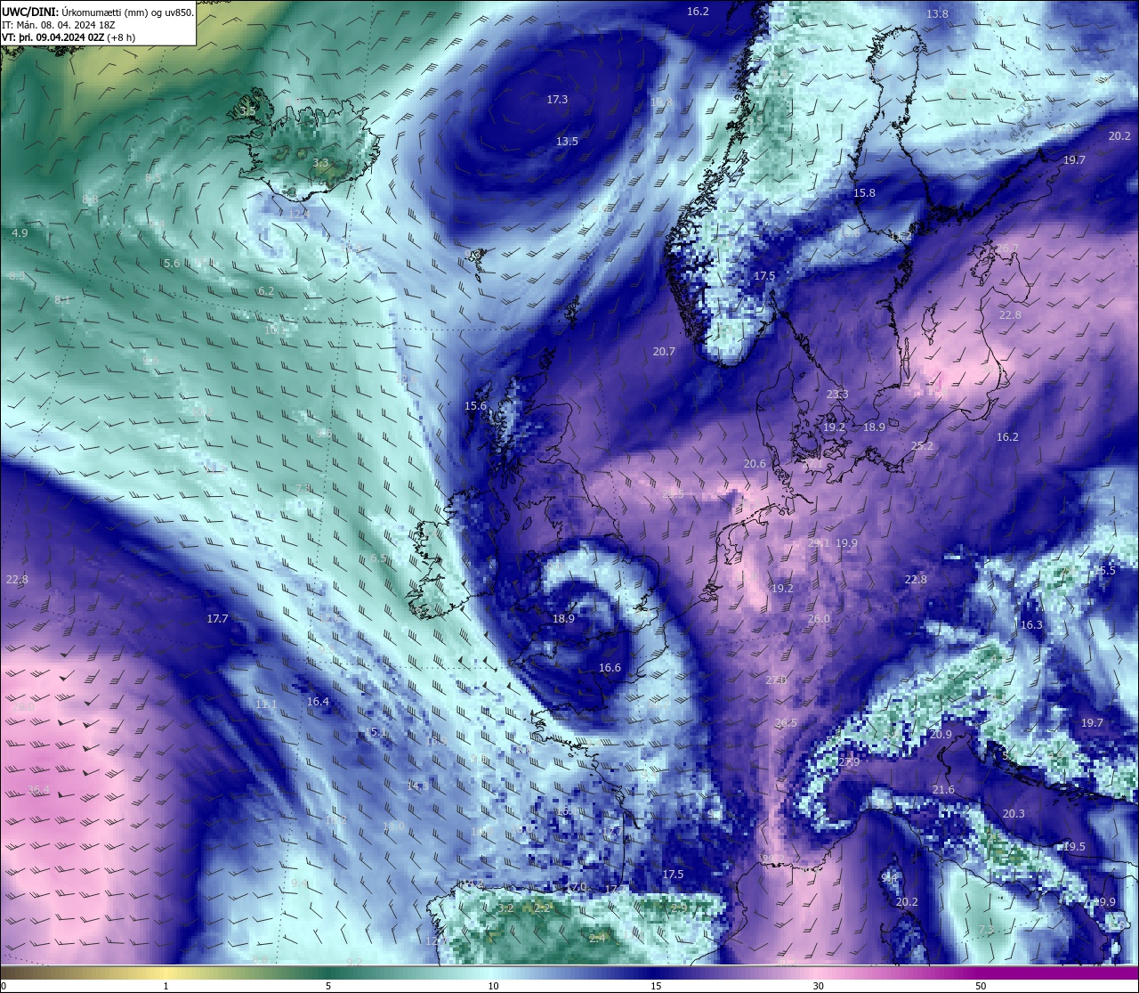Click the color scale at the 1 mark
This screenshot has height=993, width=1139.
coord(166,973)
